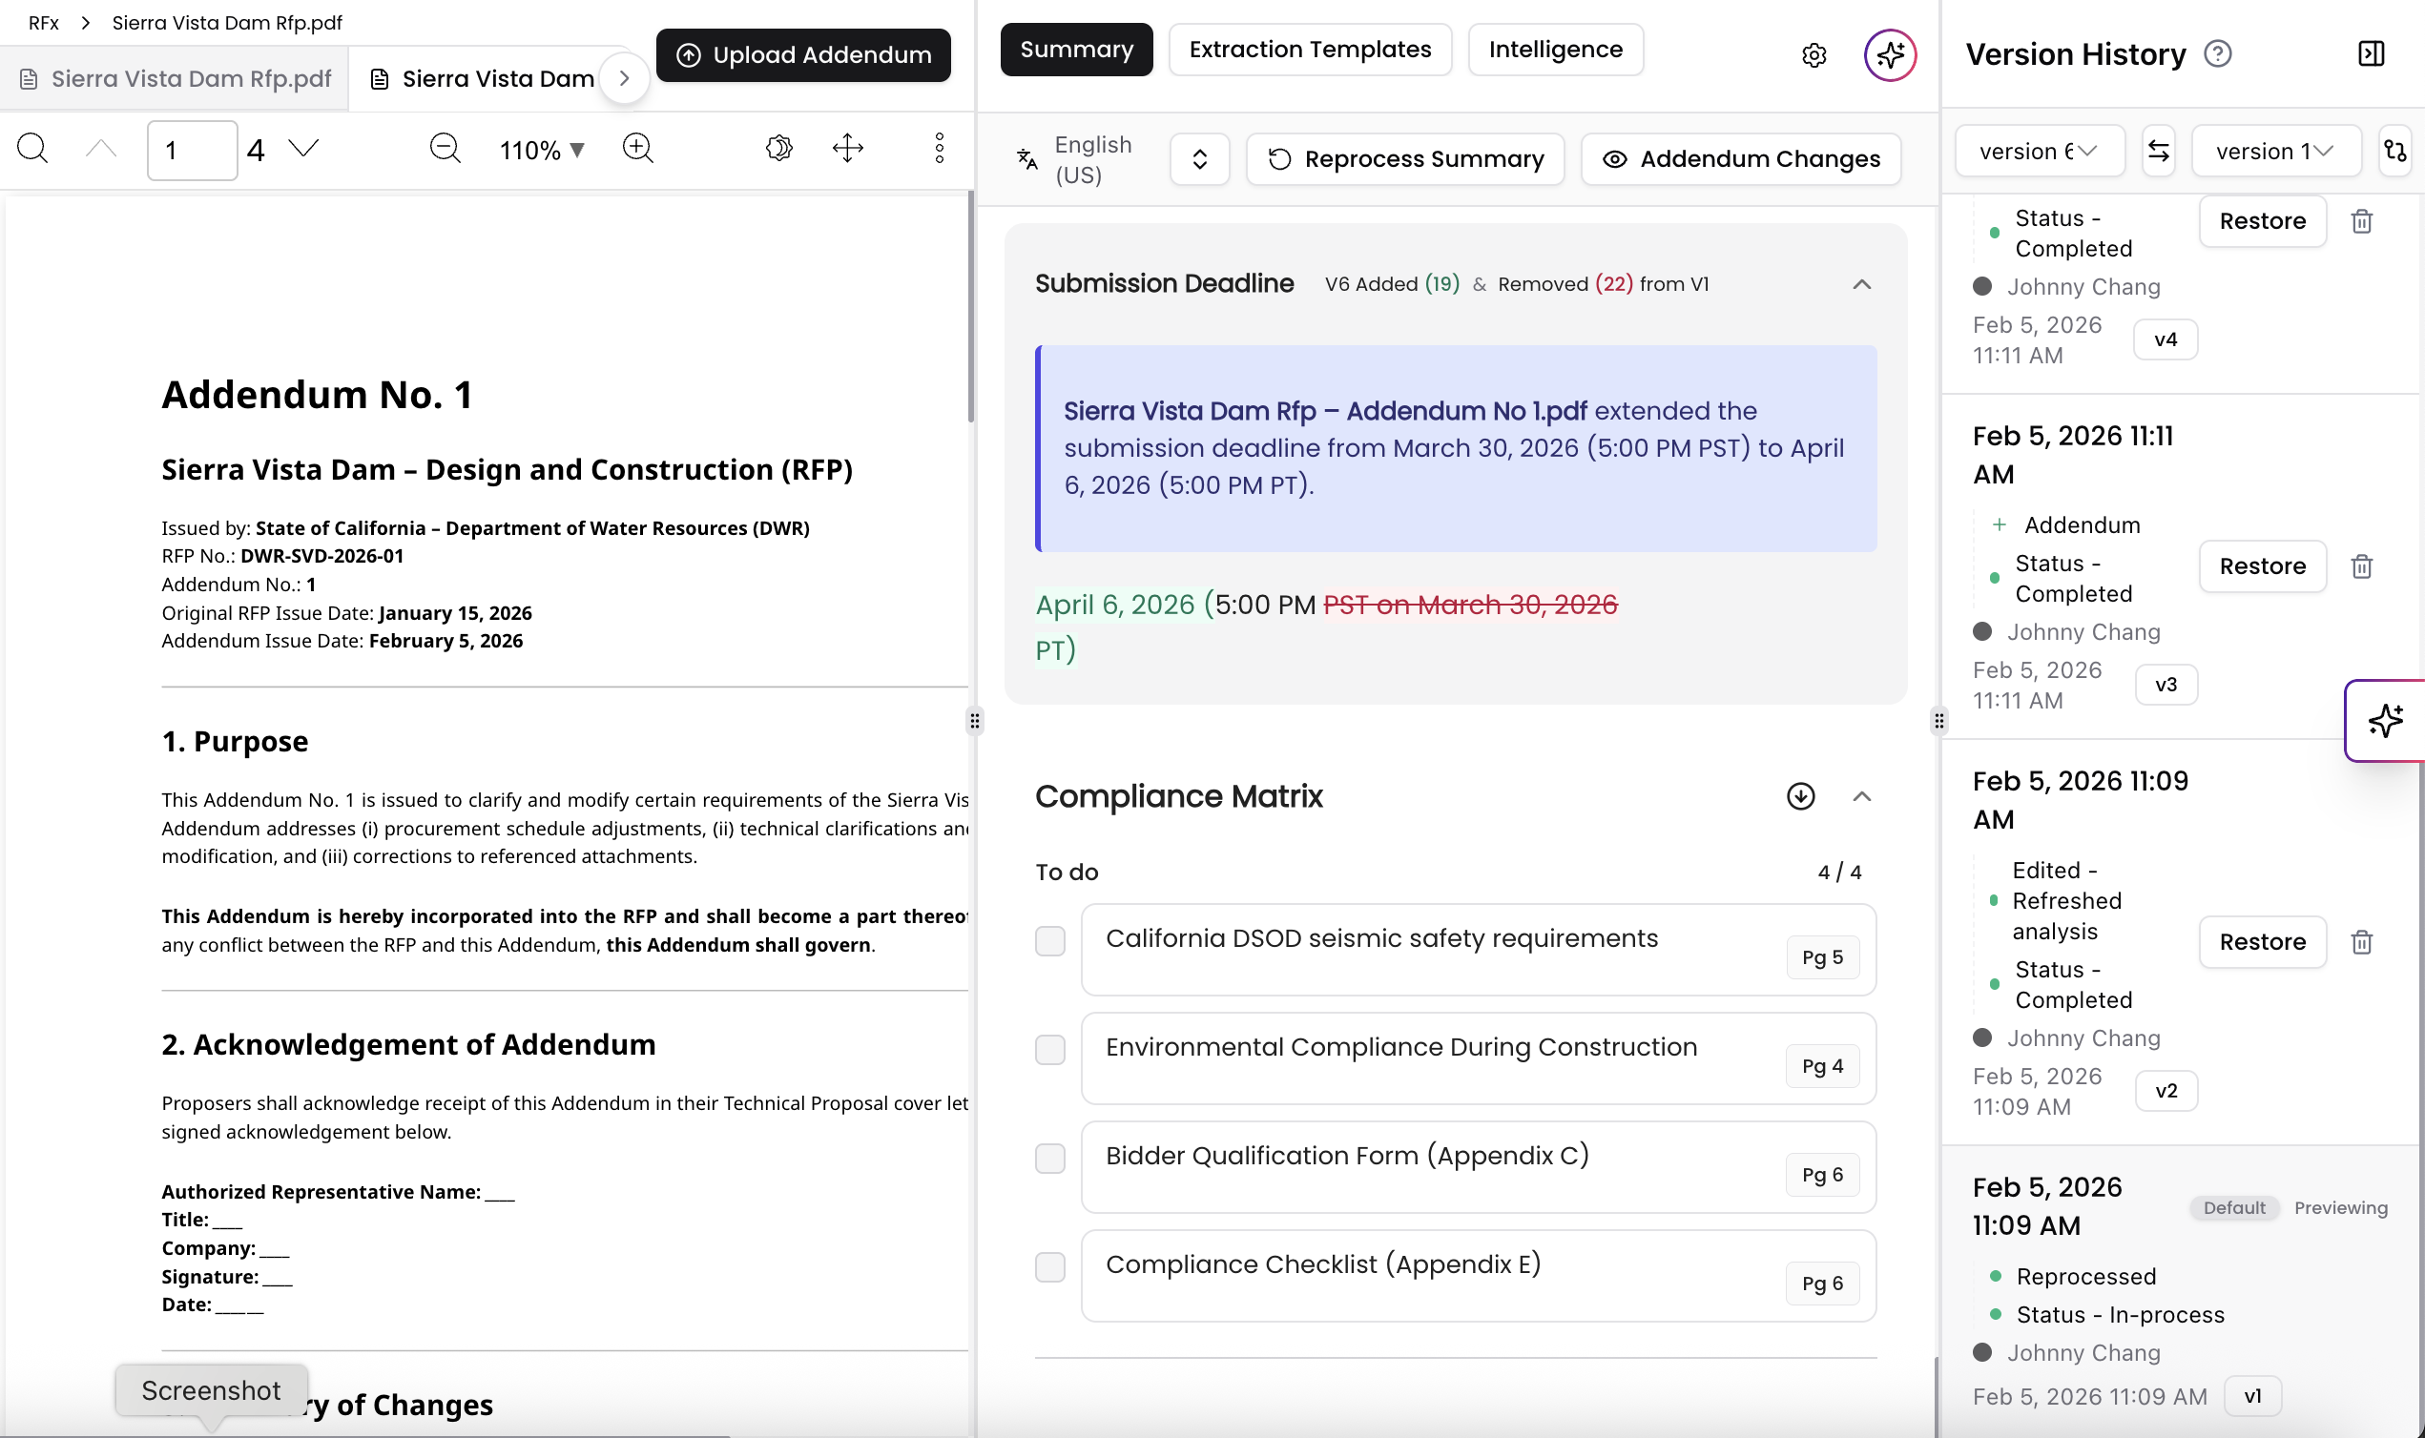This screenshot has width=2425, height=1438.
Task: Check Environmental Compliance During Construction
Action: [1049, 1050]
